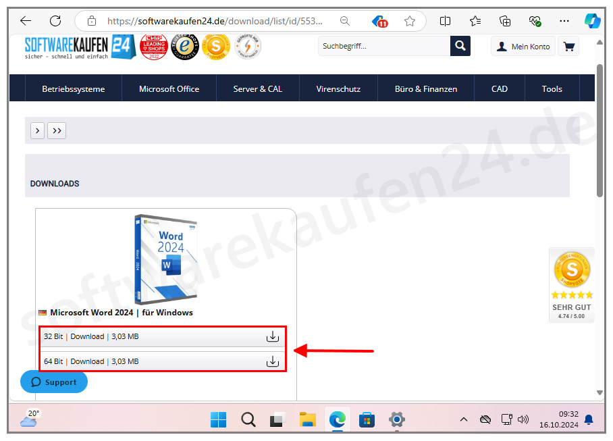Open the notifications bell

(589, 420)
